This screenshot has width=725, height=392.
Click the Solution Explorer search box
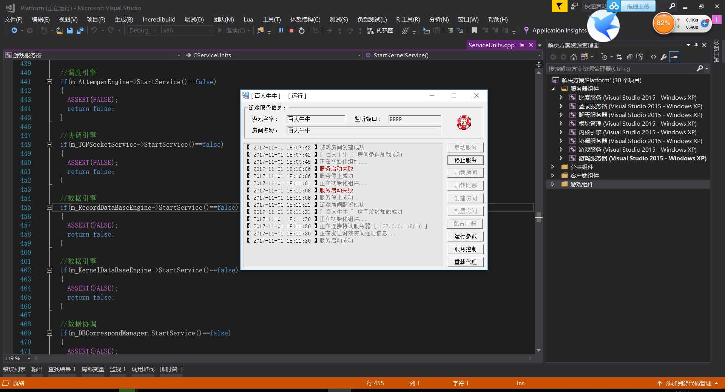[x=621, y=69]
